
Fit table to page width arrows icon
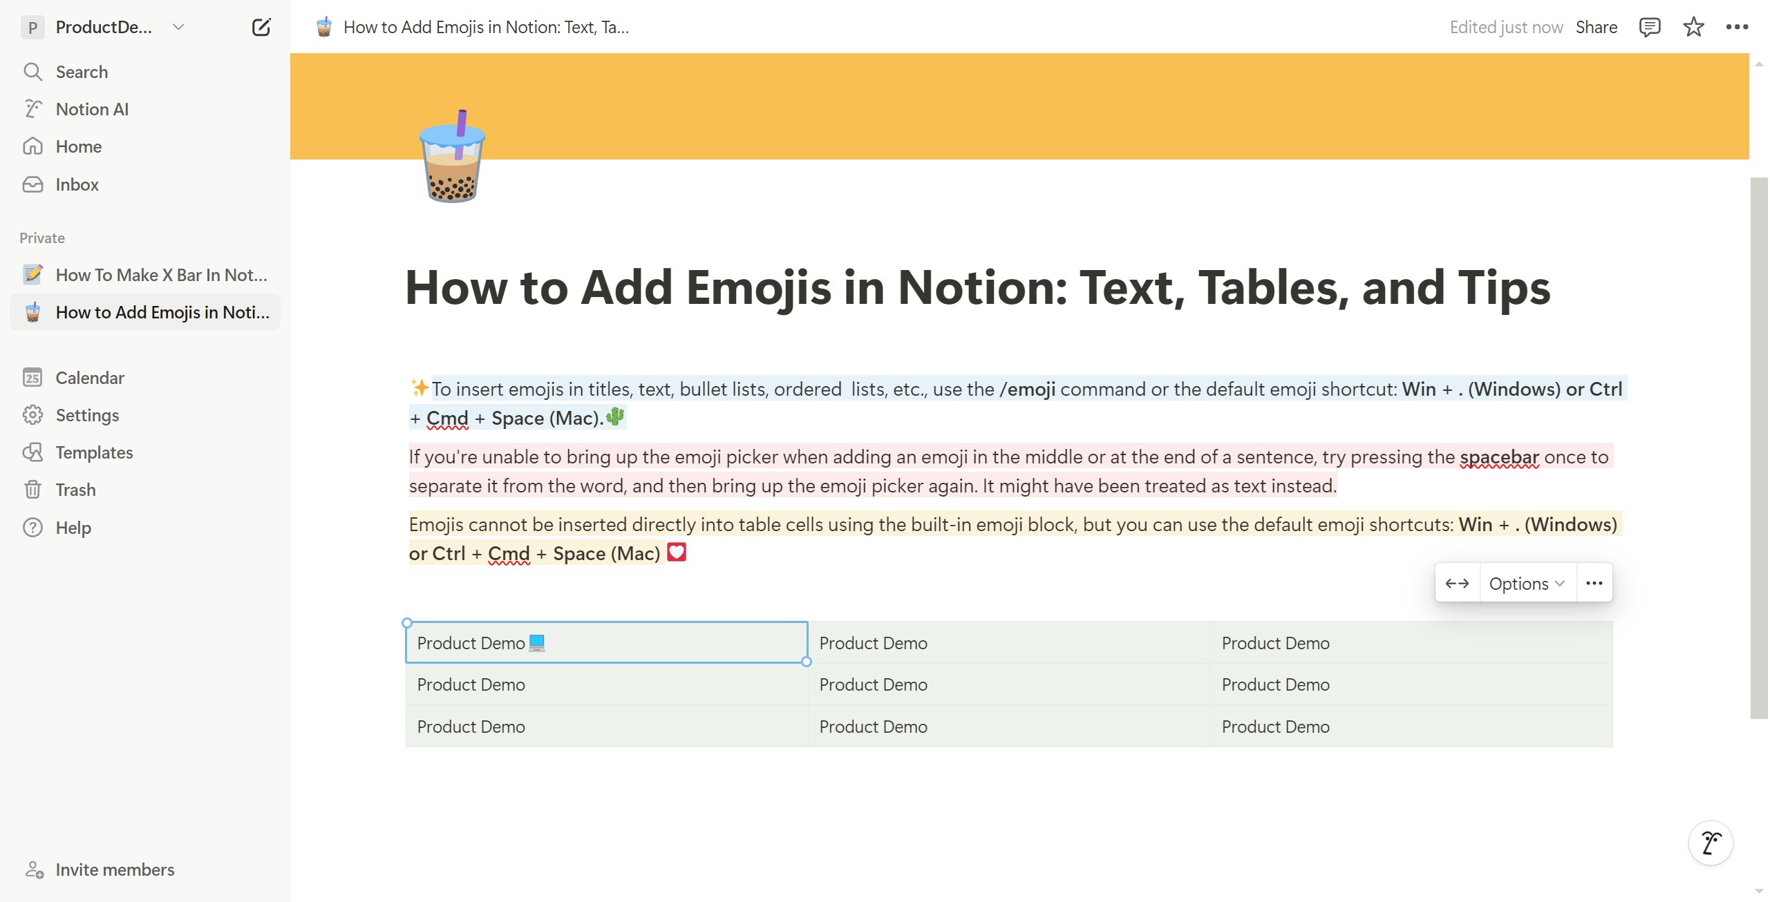click(1458, 584)
